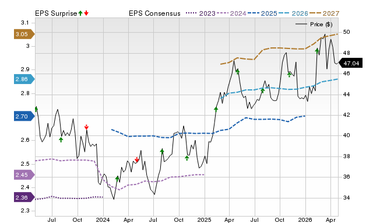
Task: Click the 2.9 EPS axis label
Action: [25, 69]
